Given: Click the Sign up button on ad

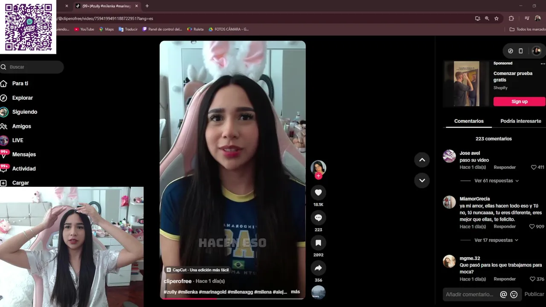Looking at the screenshot, I should (x=520, y=101).
